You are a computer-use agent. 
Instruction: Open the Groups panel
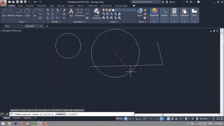pyautogui.click(x=164, y=12)
